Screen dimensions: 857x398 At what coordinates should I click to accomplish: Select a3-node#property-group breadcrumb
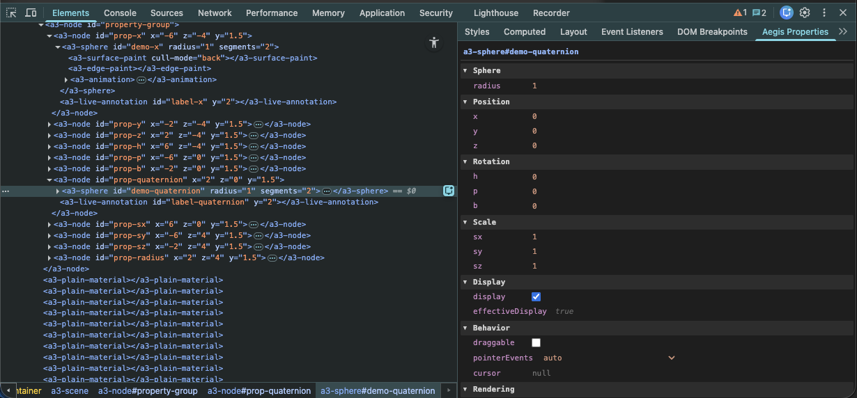(x=148, y=390)
